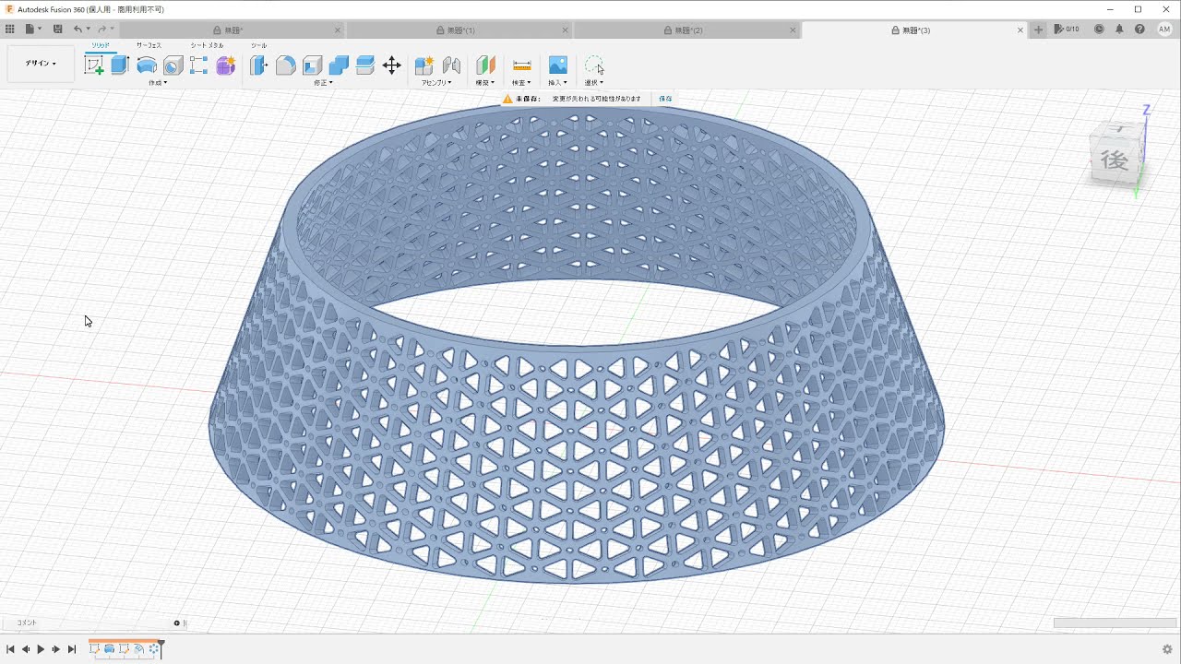Viewport: 1181px width, 664px height.
Task: Step forward one timeline feature
Action: click(x=56, y=649)
